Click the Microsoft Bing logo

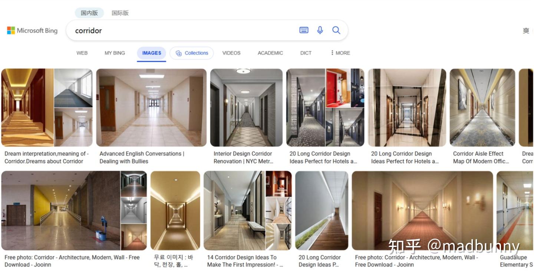[x=32, y=30]
